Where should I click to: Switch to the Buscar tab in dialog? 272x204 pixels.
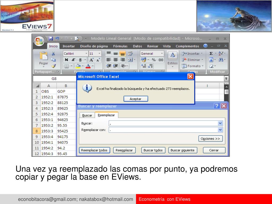(87, 115)
